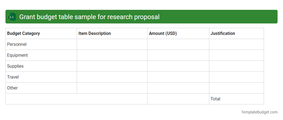Click the Amount cell for Other
Screen dimensions: 283x120
point(178,88)
